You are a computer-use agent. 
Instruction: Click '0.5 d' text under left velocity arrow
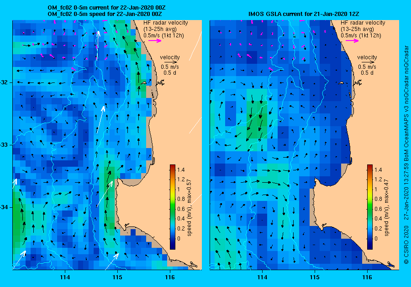170,73
